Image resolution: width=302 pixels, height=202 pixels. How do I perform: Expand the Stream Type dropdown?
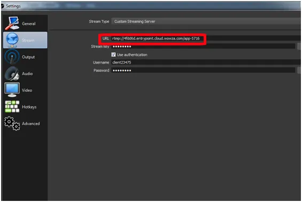tap(206, 21)
